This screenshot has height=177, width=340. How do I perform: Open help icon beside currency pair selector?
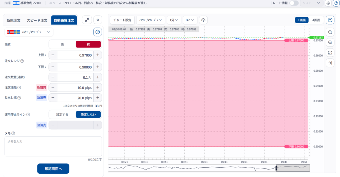[x=98, y=32]
